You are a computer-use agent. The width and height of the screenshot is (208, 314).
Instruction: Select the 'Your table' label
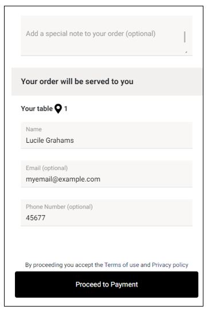click(x=37, y=108)
